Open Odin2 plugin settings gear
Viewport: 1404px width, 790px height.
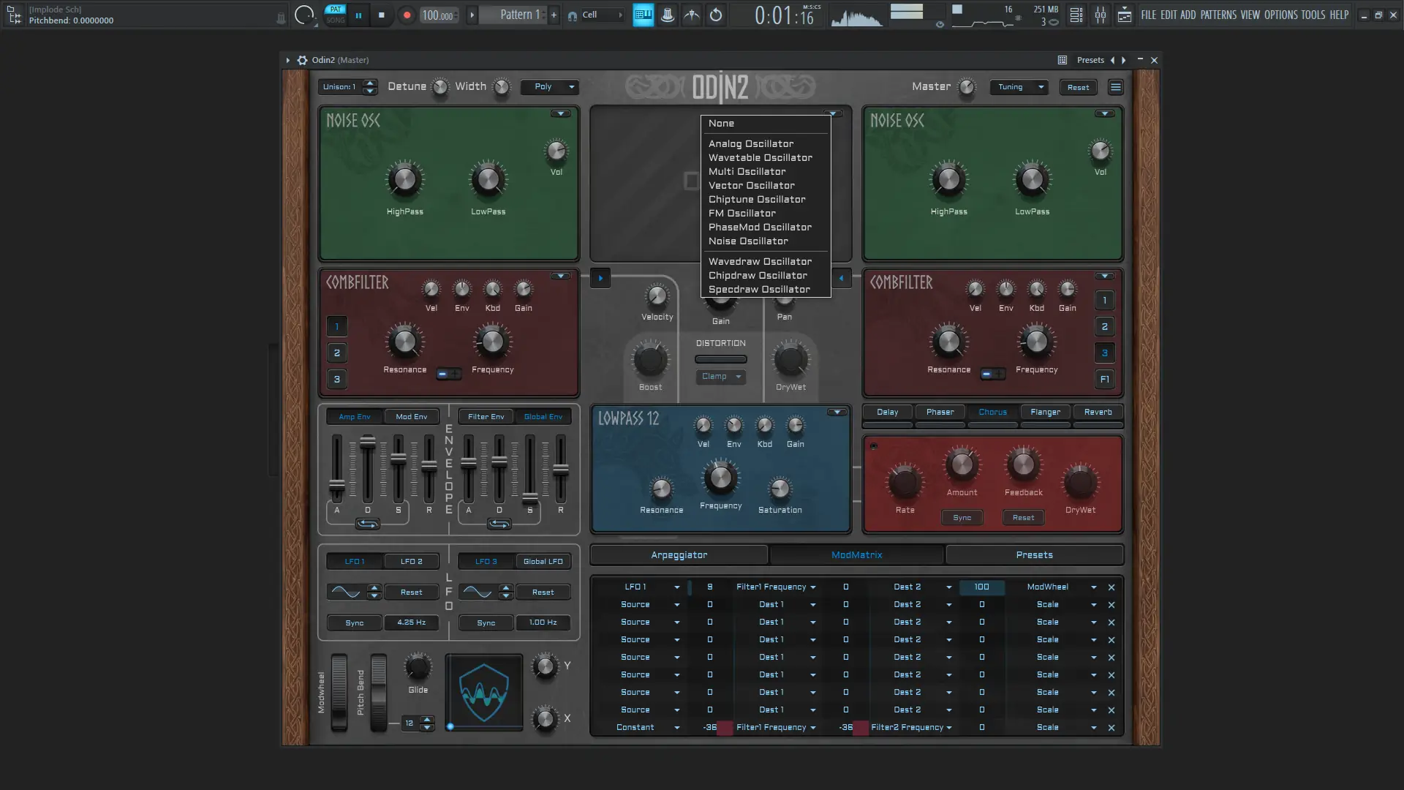click(302, 60)
